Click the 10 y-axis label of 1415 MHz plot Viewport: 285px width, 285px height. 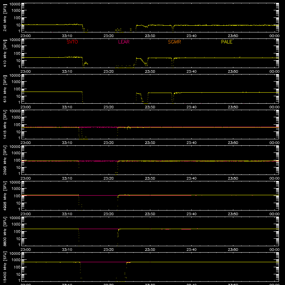point(18,132)
